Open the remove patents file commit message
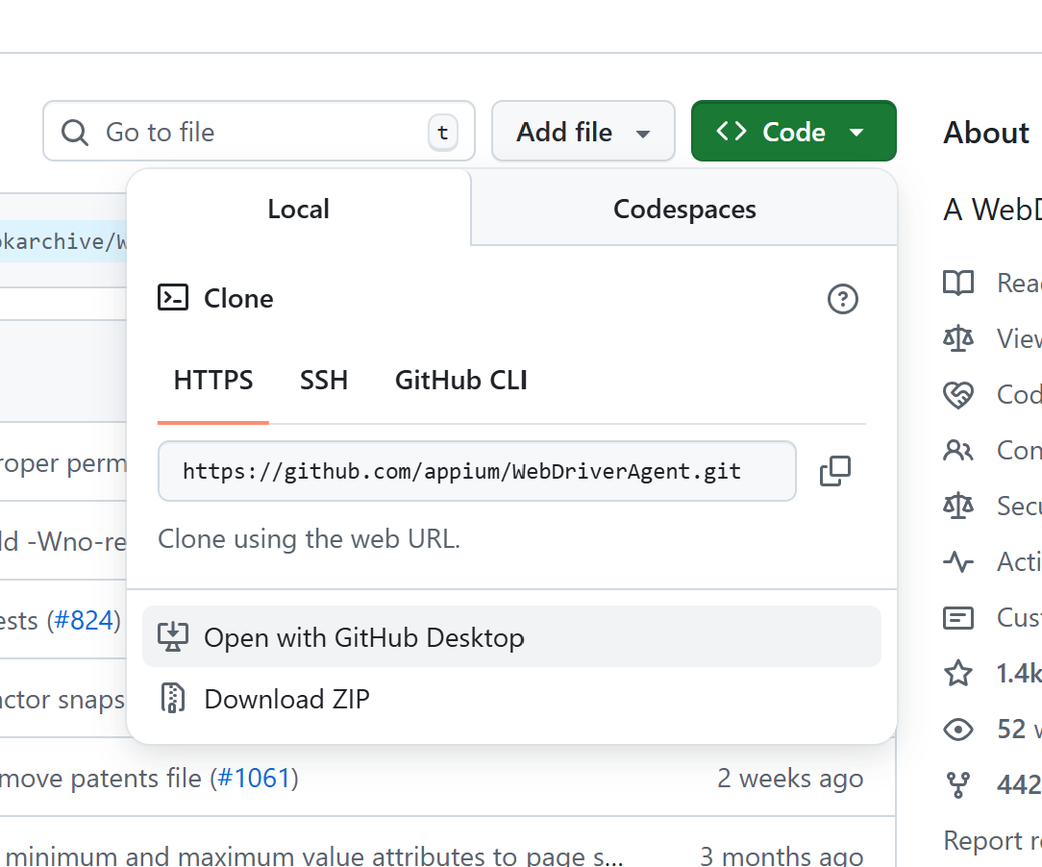The width and height of the screenshot is (1042, 867). coord(100,778)
